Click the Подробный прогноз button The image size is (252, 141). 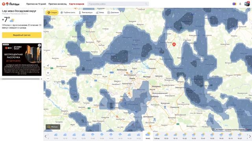click(x=22, y=35)
